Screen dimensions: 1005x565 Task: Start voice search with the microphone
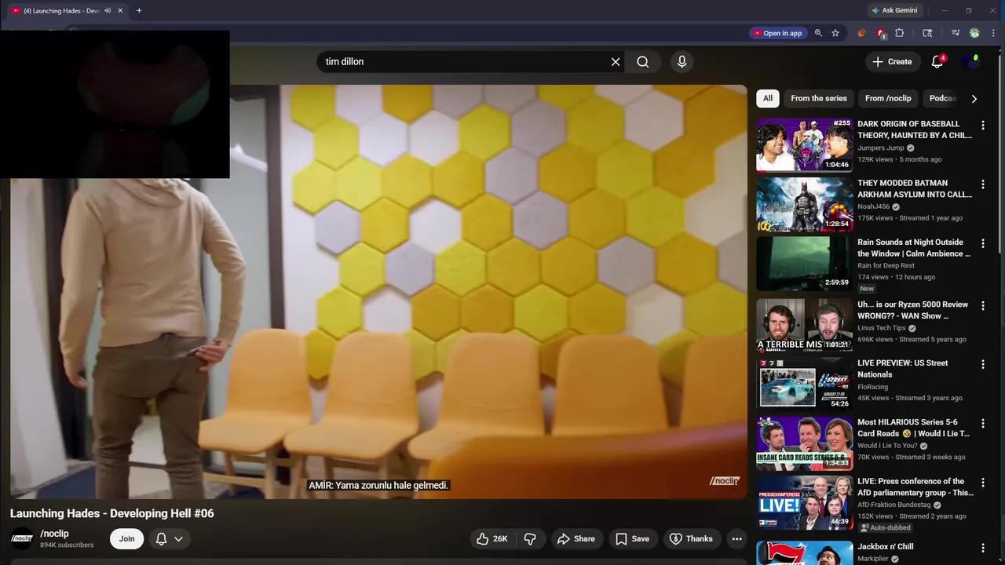tap(682, 62)
